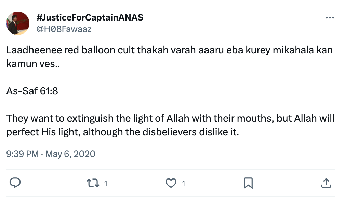The height and width of the screenshot is (199, 344).
Task: Click the As-Saf 61:8 reference text
Action: pyautogui.click(x=32, y=91)
